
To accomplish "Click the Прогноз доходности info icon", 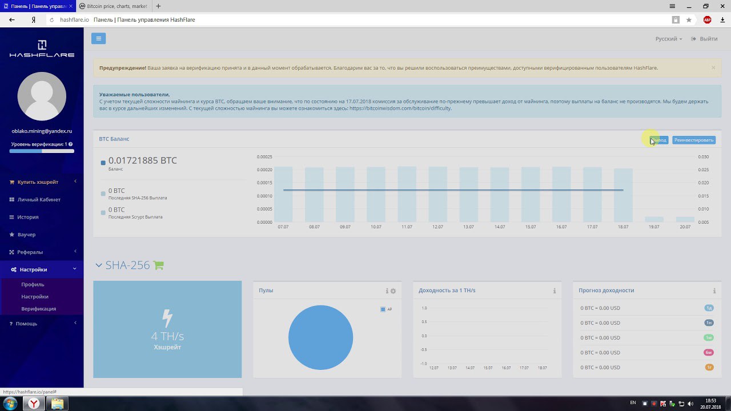I will coord(714,291).
